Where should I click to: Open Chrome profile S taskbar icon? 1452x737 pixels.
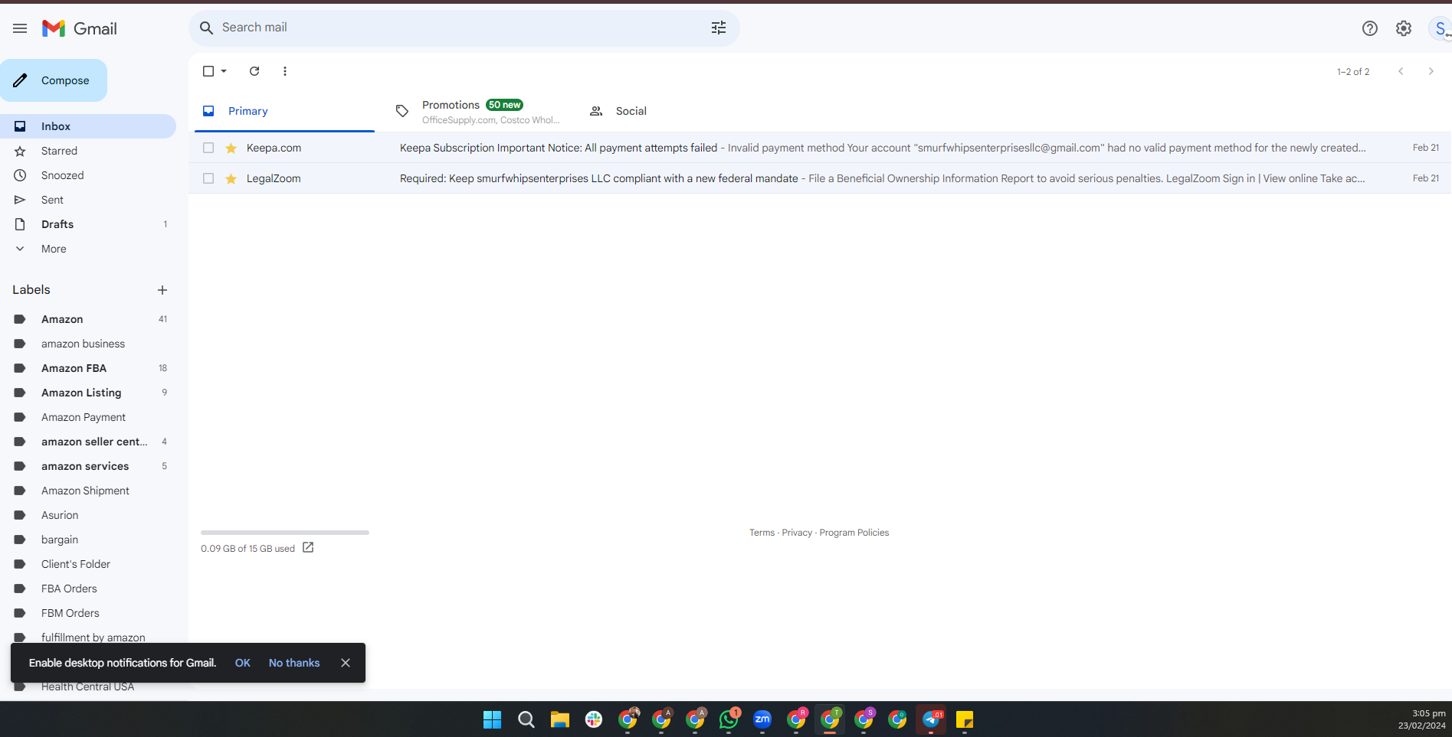864,719
